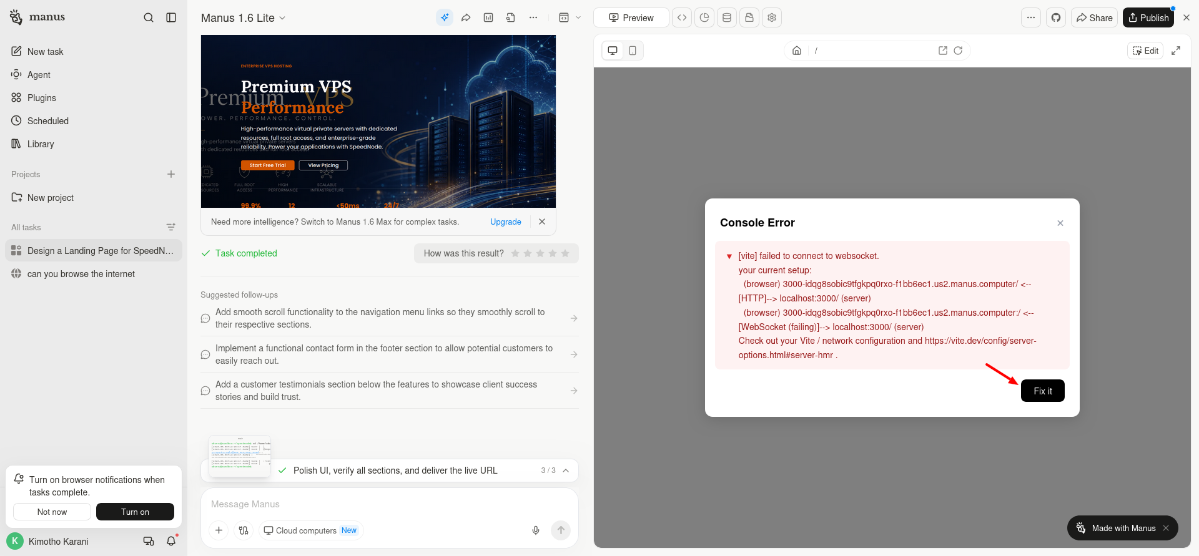Click Not now for browser notifications
The height and width of the screenshot is (556, 1199).
[52, 512]
